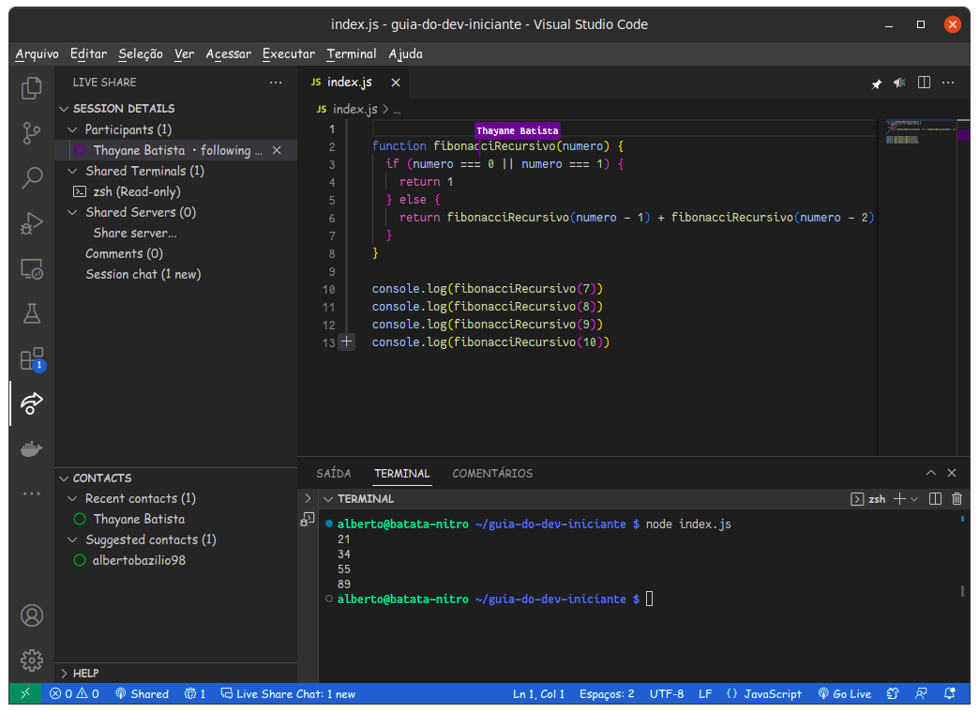Unfollow participant Thayane Batista
Image resolution: width=979 pixels, height=713 pixels.
(277, 150)
